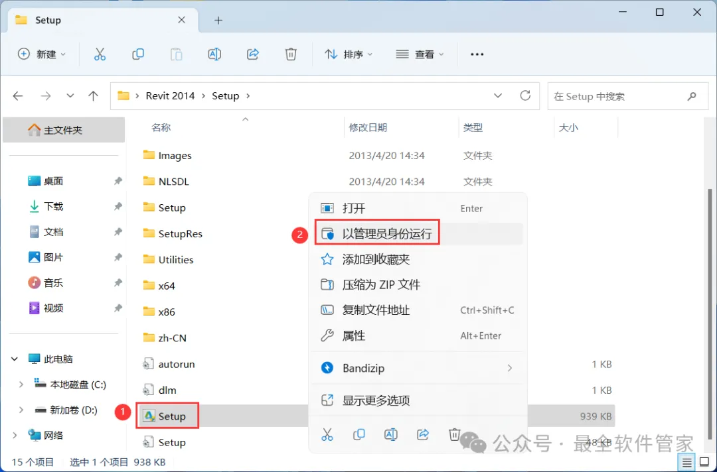717x472 pixels.
Task: Open 桌面 in sidebar
Action: [x=53, y=181]
